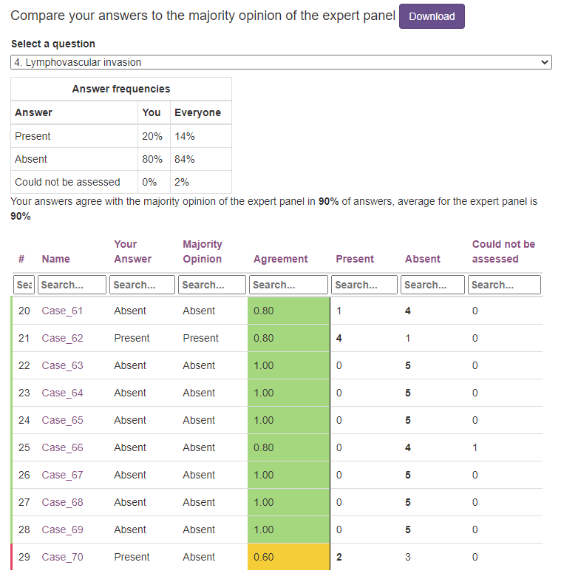Click the Present column search field
The height and width of the screenshot is (582, 561).
click(364, 285)
